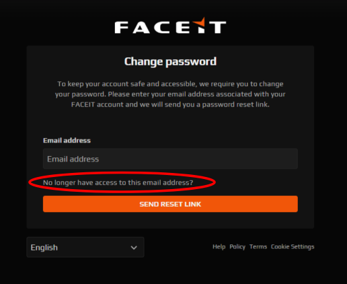Click the bold Email address field label
The image size is (347, 284).
point(67,141)
